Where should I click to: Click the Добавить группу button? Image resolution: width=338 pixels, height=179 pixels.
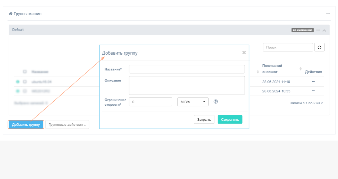[26, 125]
